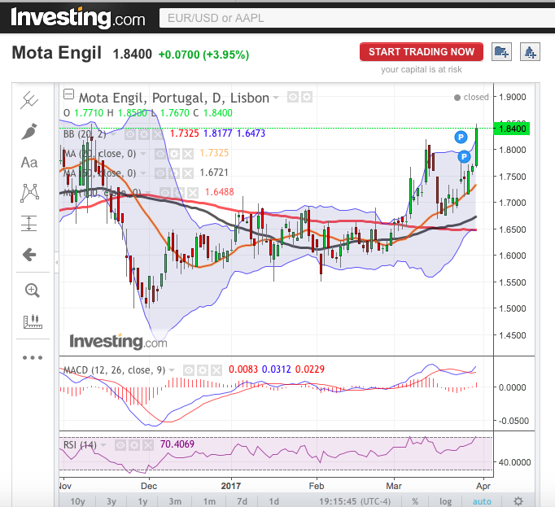Click the add to portfolio folder icon

tap(501, 52)
